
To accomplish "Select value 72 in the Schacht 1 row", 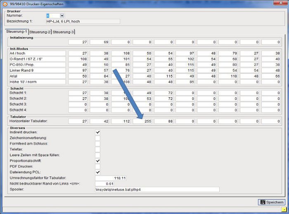I will [x=164, y=93].
